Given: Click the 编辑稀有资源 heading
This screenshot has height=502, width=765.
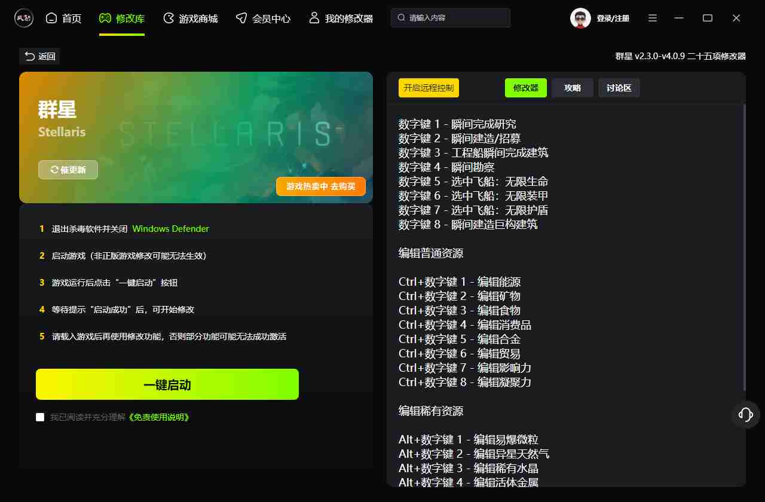Looking at the screenshot, I should click(x=431, y=411).
